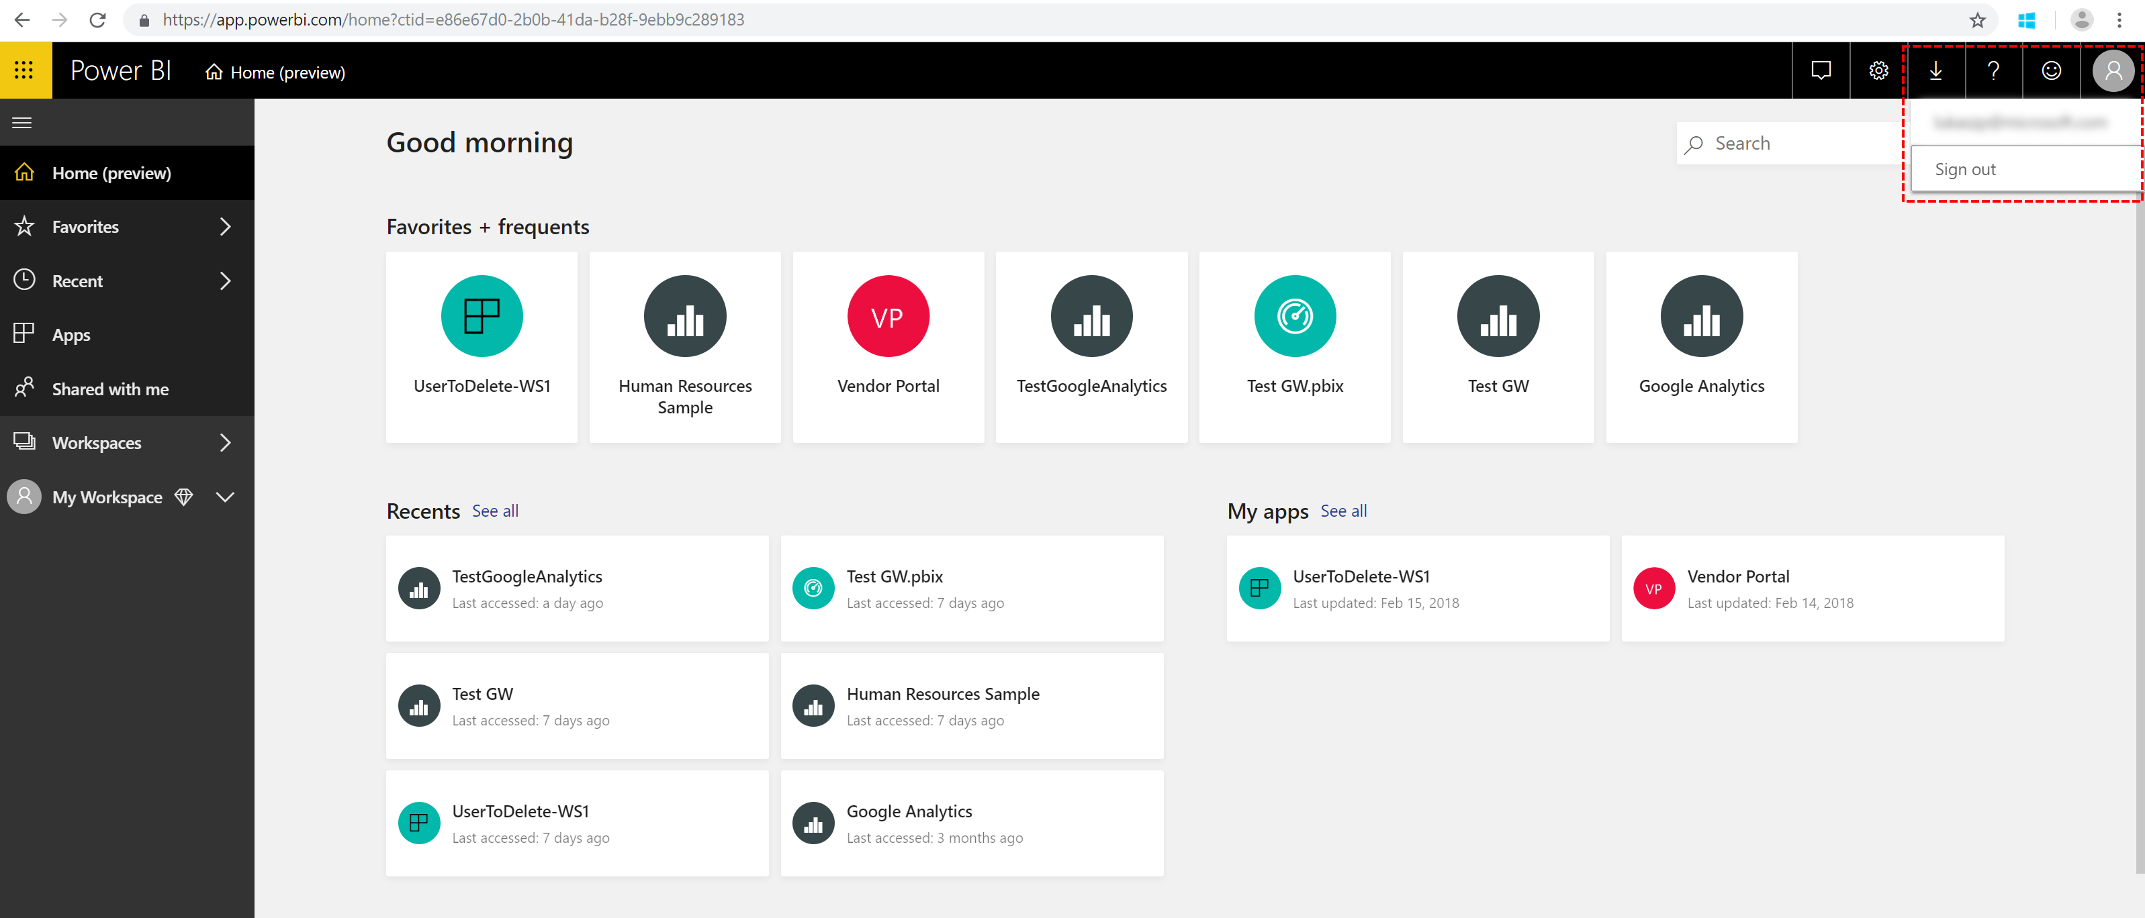Click the profile avatar in the top bar
2145x918 pixels.
2113,70
